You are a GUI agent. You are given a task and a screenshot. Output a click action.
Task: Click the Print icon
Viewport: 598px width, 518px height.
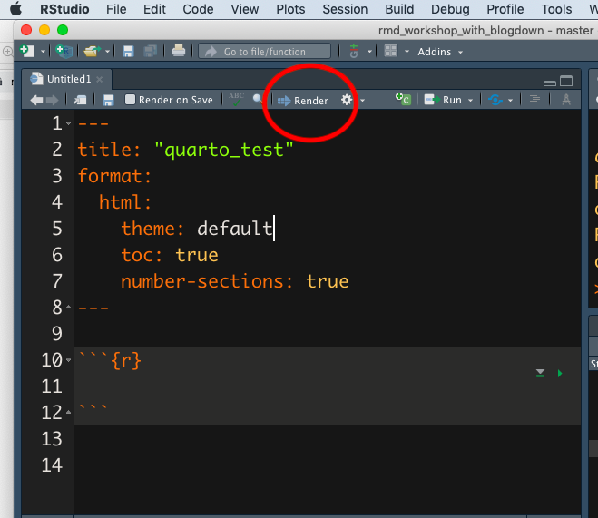179,51
